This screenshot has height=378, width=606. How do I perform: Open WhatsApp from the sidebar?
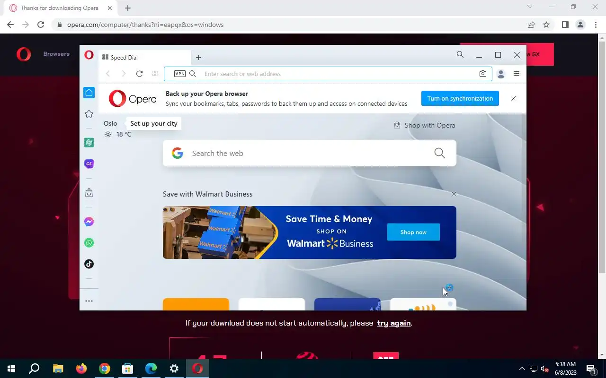[89, 243]
